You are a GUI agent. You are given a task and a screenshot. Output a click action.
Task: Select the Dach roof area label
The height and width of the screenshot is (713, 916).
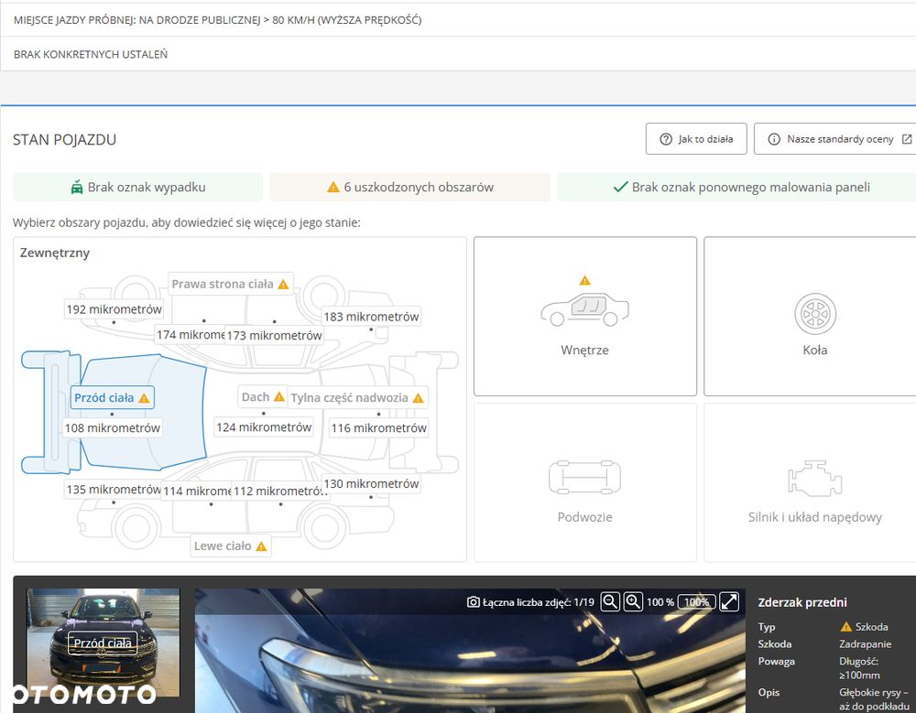pyautogui.click(x=262, y=397)
